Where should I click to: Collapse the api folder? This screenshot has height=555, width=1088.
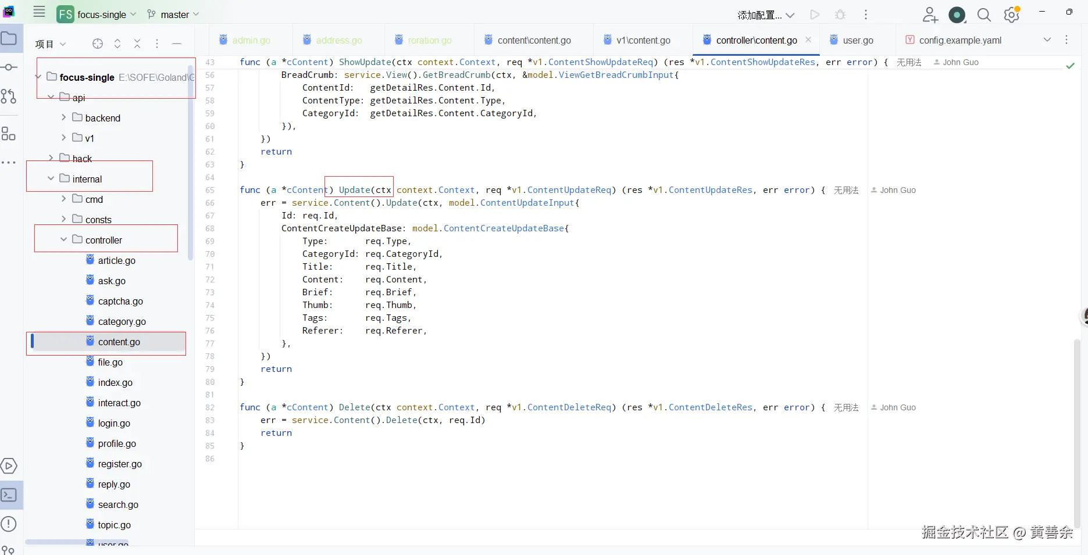[51, 97]
